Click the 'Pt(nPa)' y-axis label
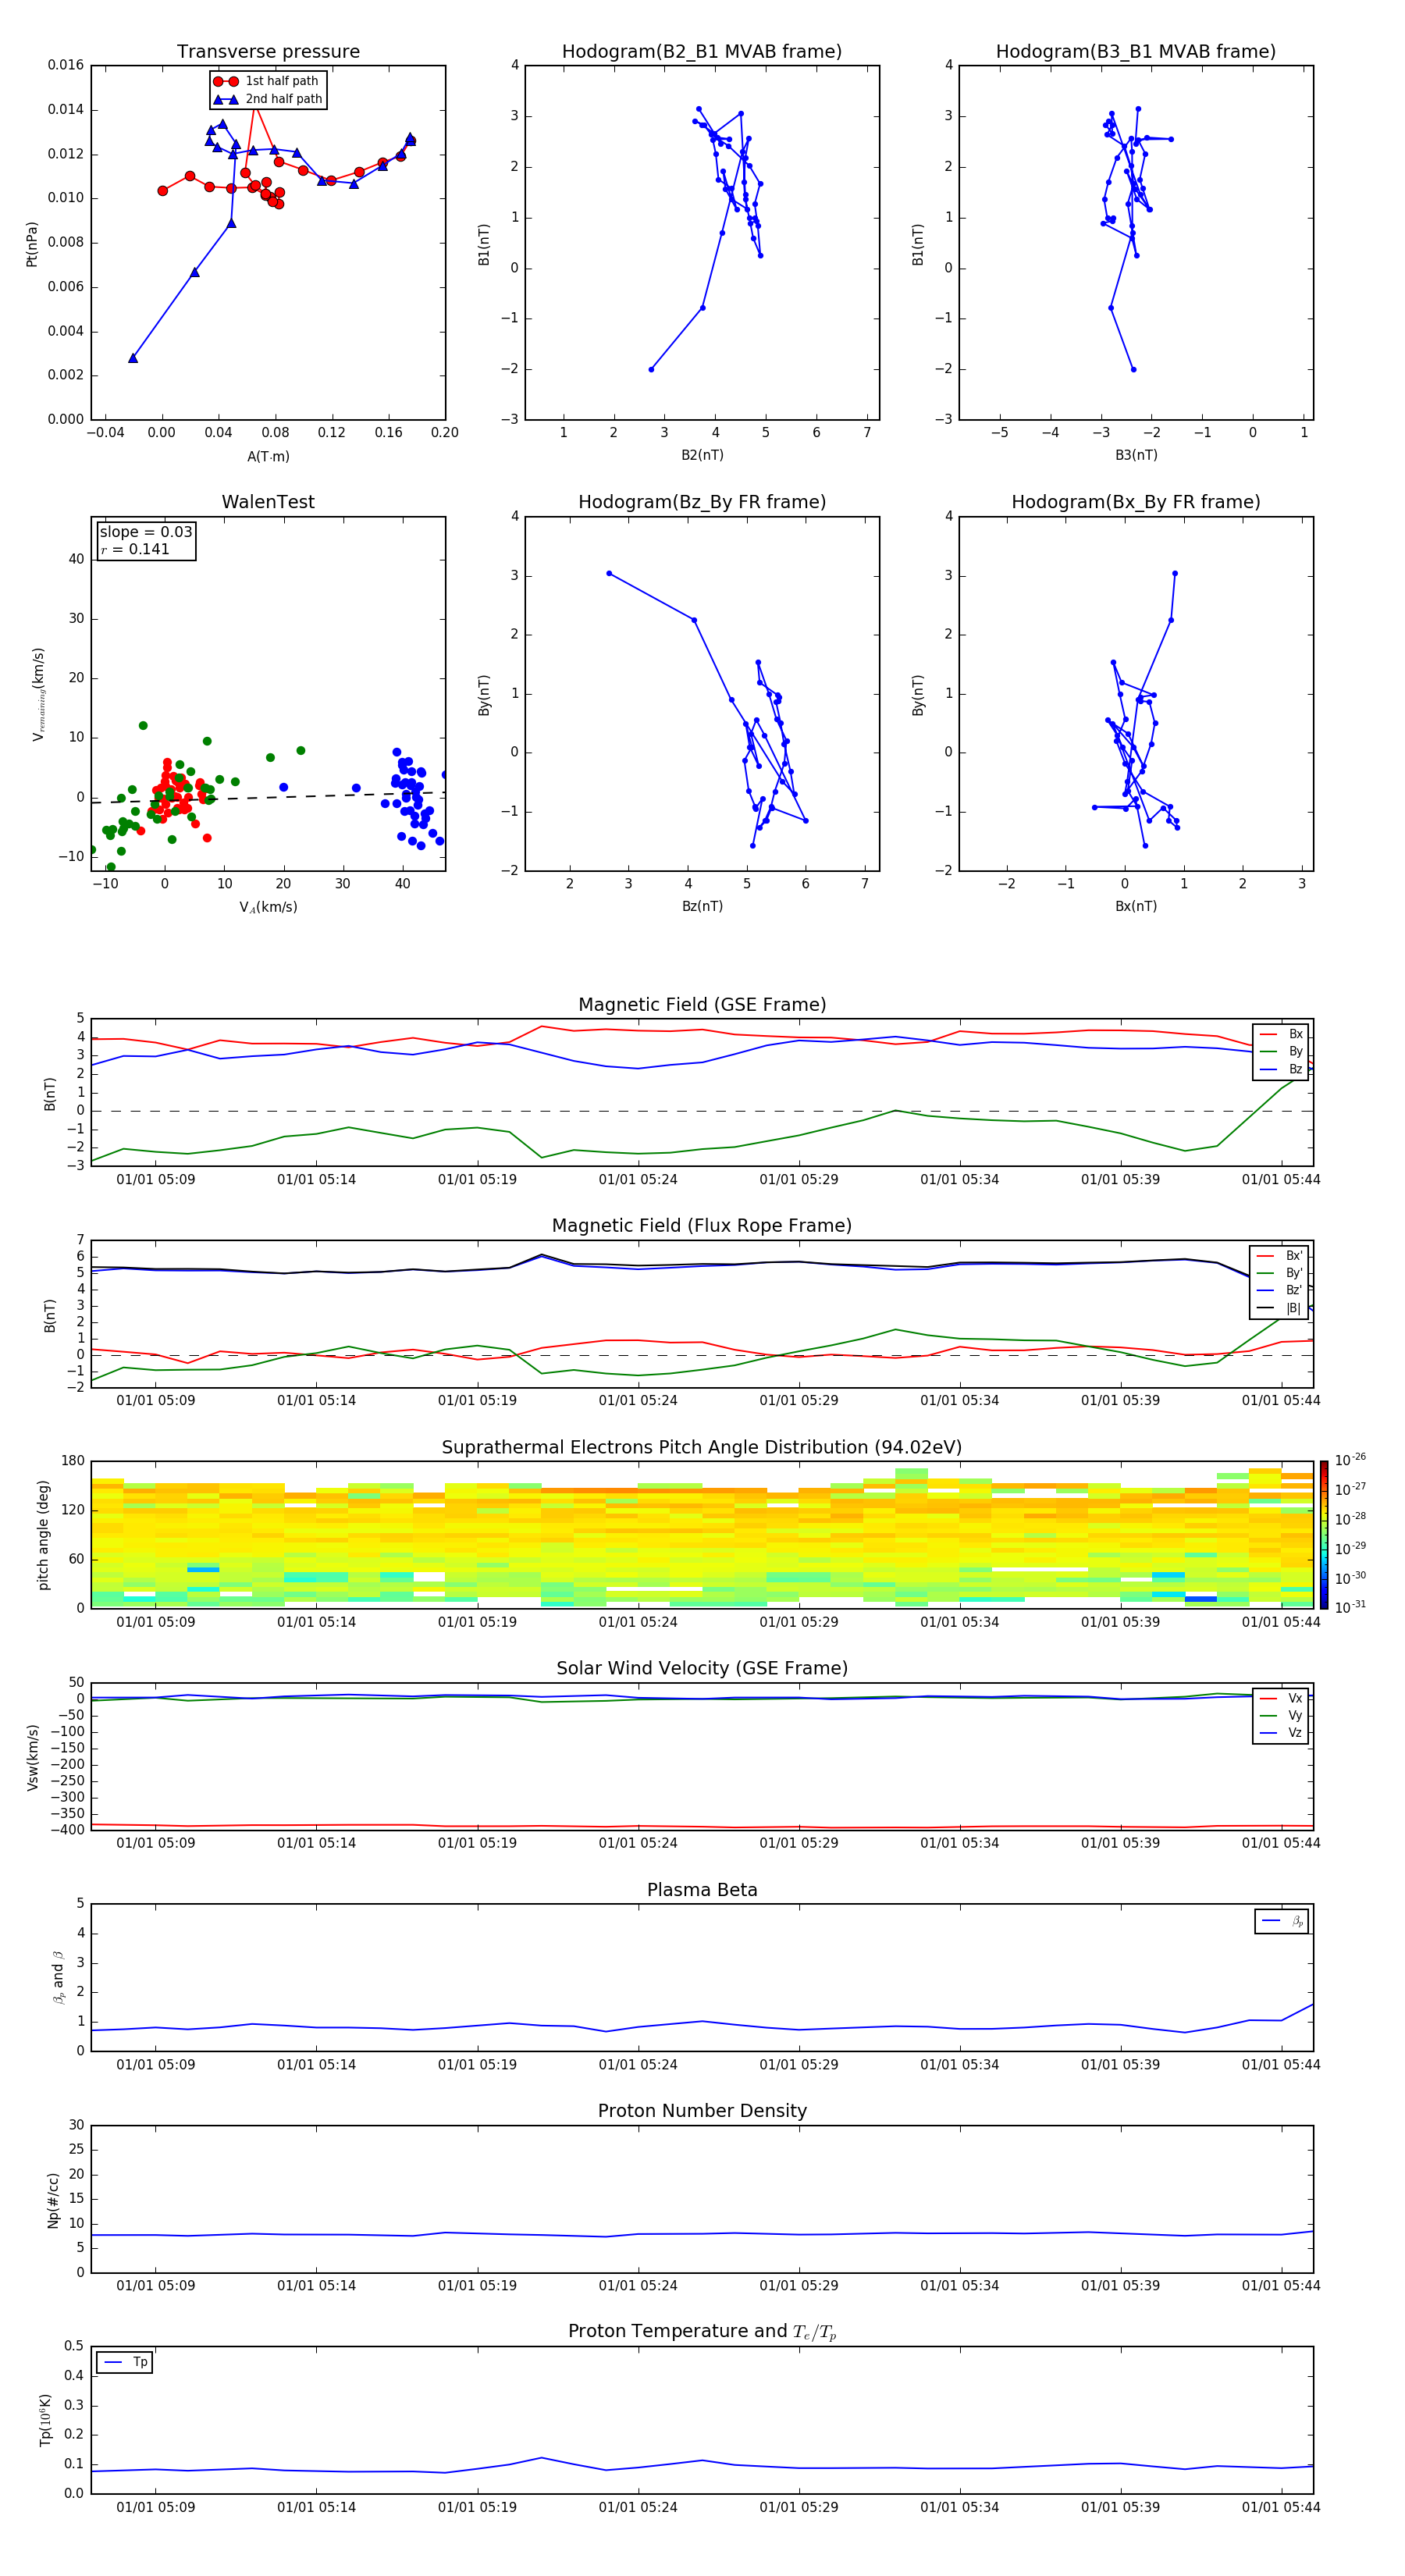Screen dimensions: 1405x2576 pyautogui.click(x=32, y=243)
